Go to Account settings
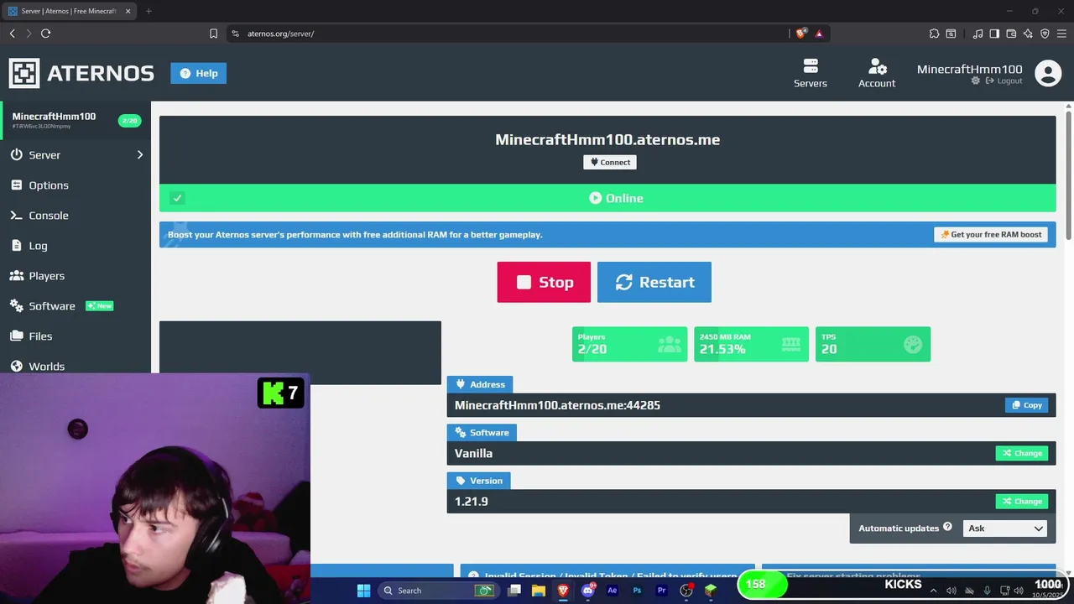 click(x=877, y=73)
